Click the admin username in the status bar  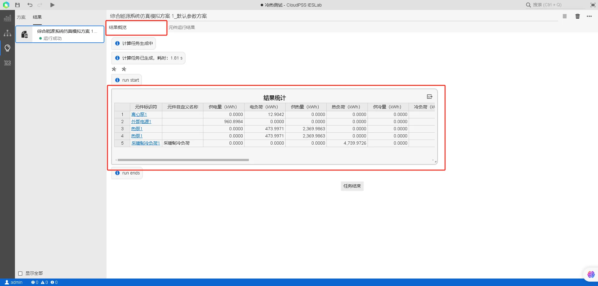[17, 282]
